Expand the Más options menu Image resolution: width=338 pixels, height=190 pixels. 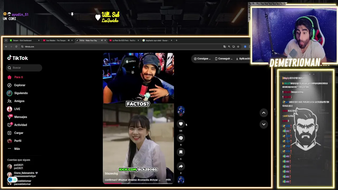[14, 149]
